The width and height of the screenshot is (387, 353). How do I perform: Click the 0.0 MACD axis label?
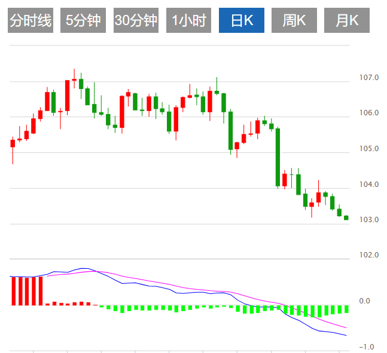(365, 301)
